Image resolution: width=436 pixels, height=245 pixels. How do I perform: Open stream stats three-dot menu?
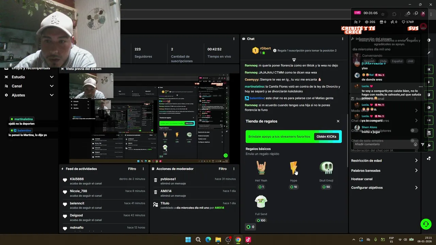click(234, 39)
